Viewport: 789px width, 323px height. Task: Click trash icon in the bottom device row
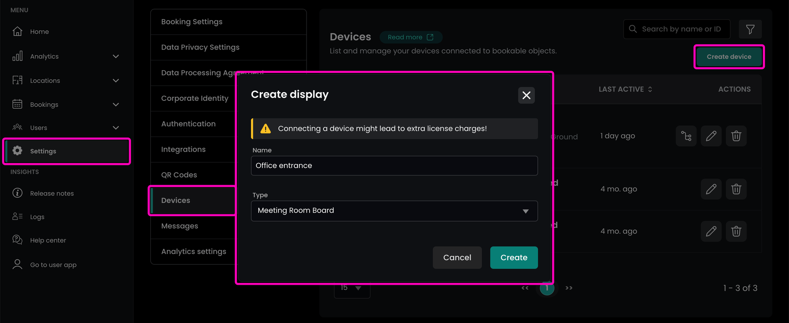click(x=736, y=231)
